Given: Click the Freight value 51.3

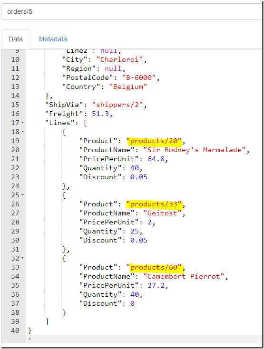Looking at the screenshot, I should [x=100, y=114].
